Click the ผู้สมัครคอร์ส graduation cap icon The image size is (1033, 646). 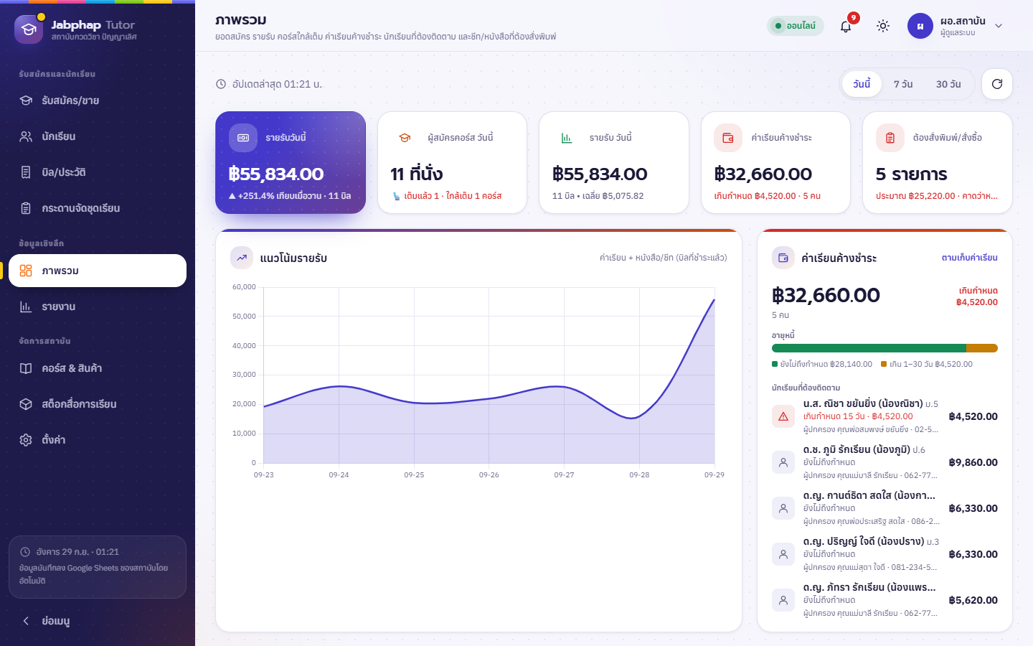coord(405,138)
